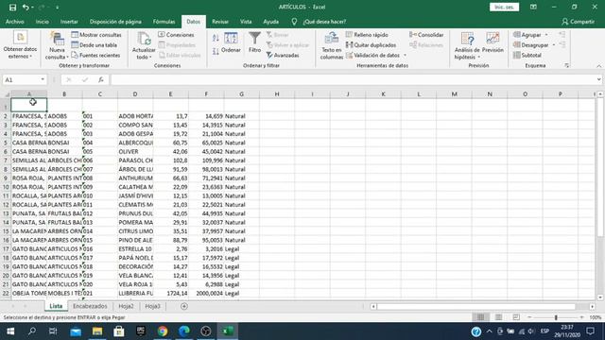This screenshot has height=340, width=605.
Task: Open Disposición de página tab
Action: click(115, 22)
